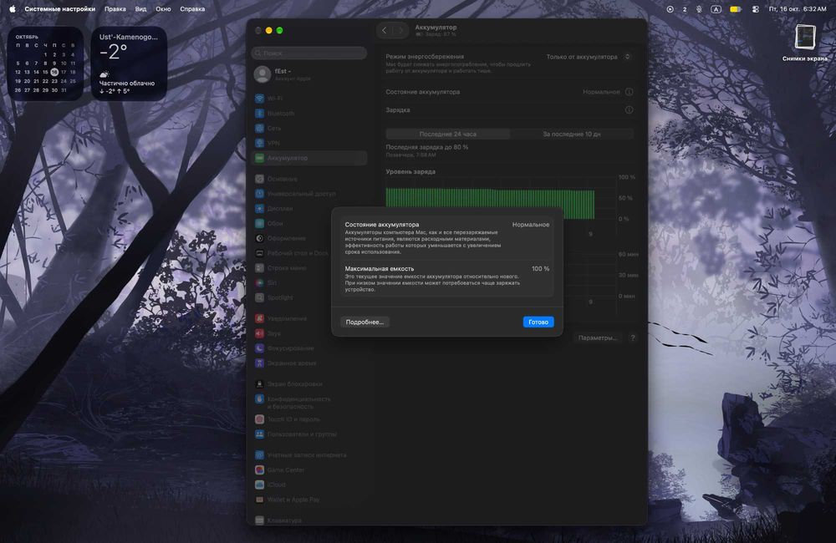Click the battery icon in the menu bar
Viewport: 836px width, 543px height.
point(735,9)
